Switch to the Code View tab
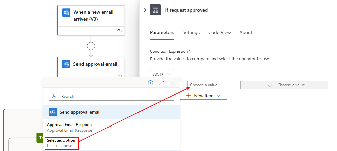Image resolution: width=337 pixels, height=151 pixels. pos(219,32)
